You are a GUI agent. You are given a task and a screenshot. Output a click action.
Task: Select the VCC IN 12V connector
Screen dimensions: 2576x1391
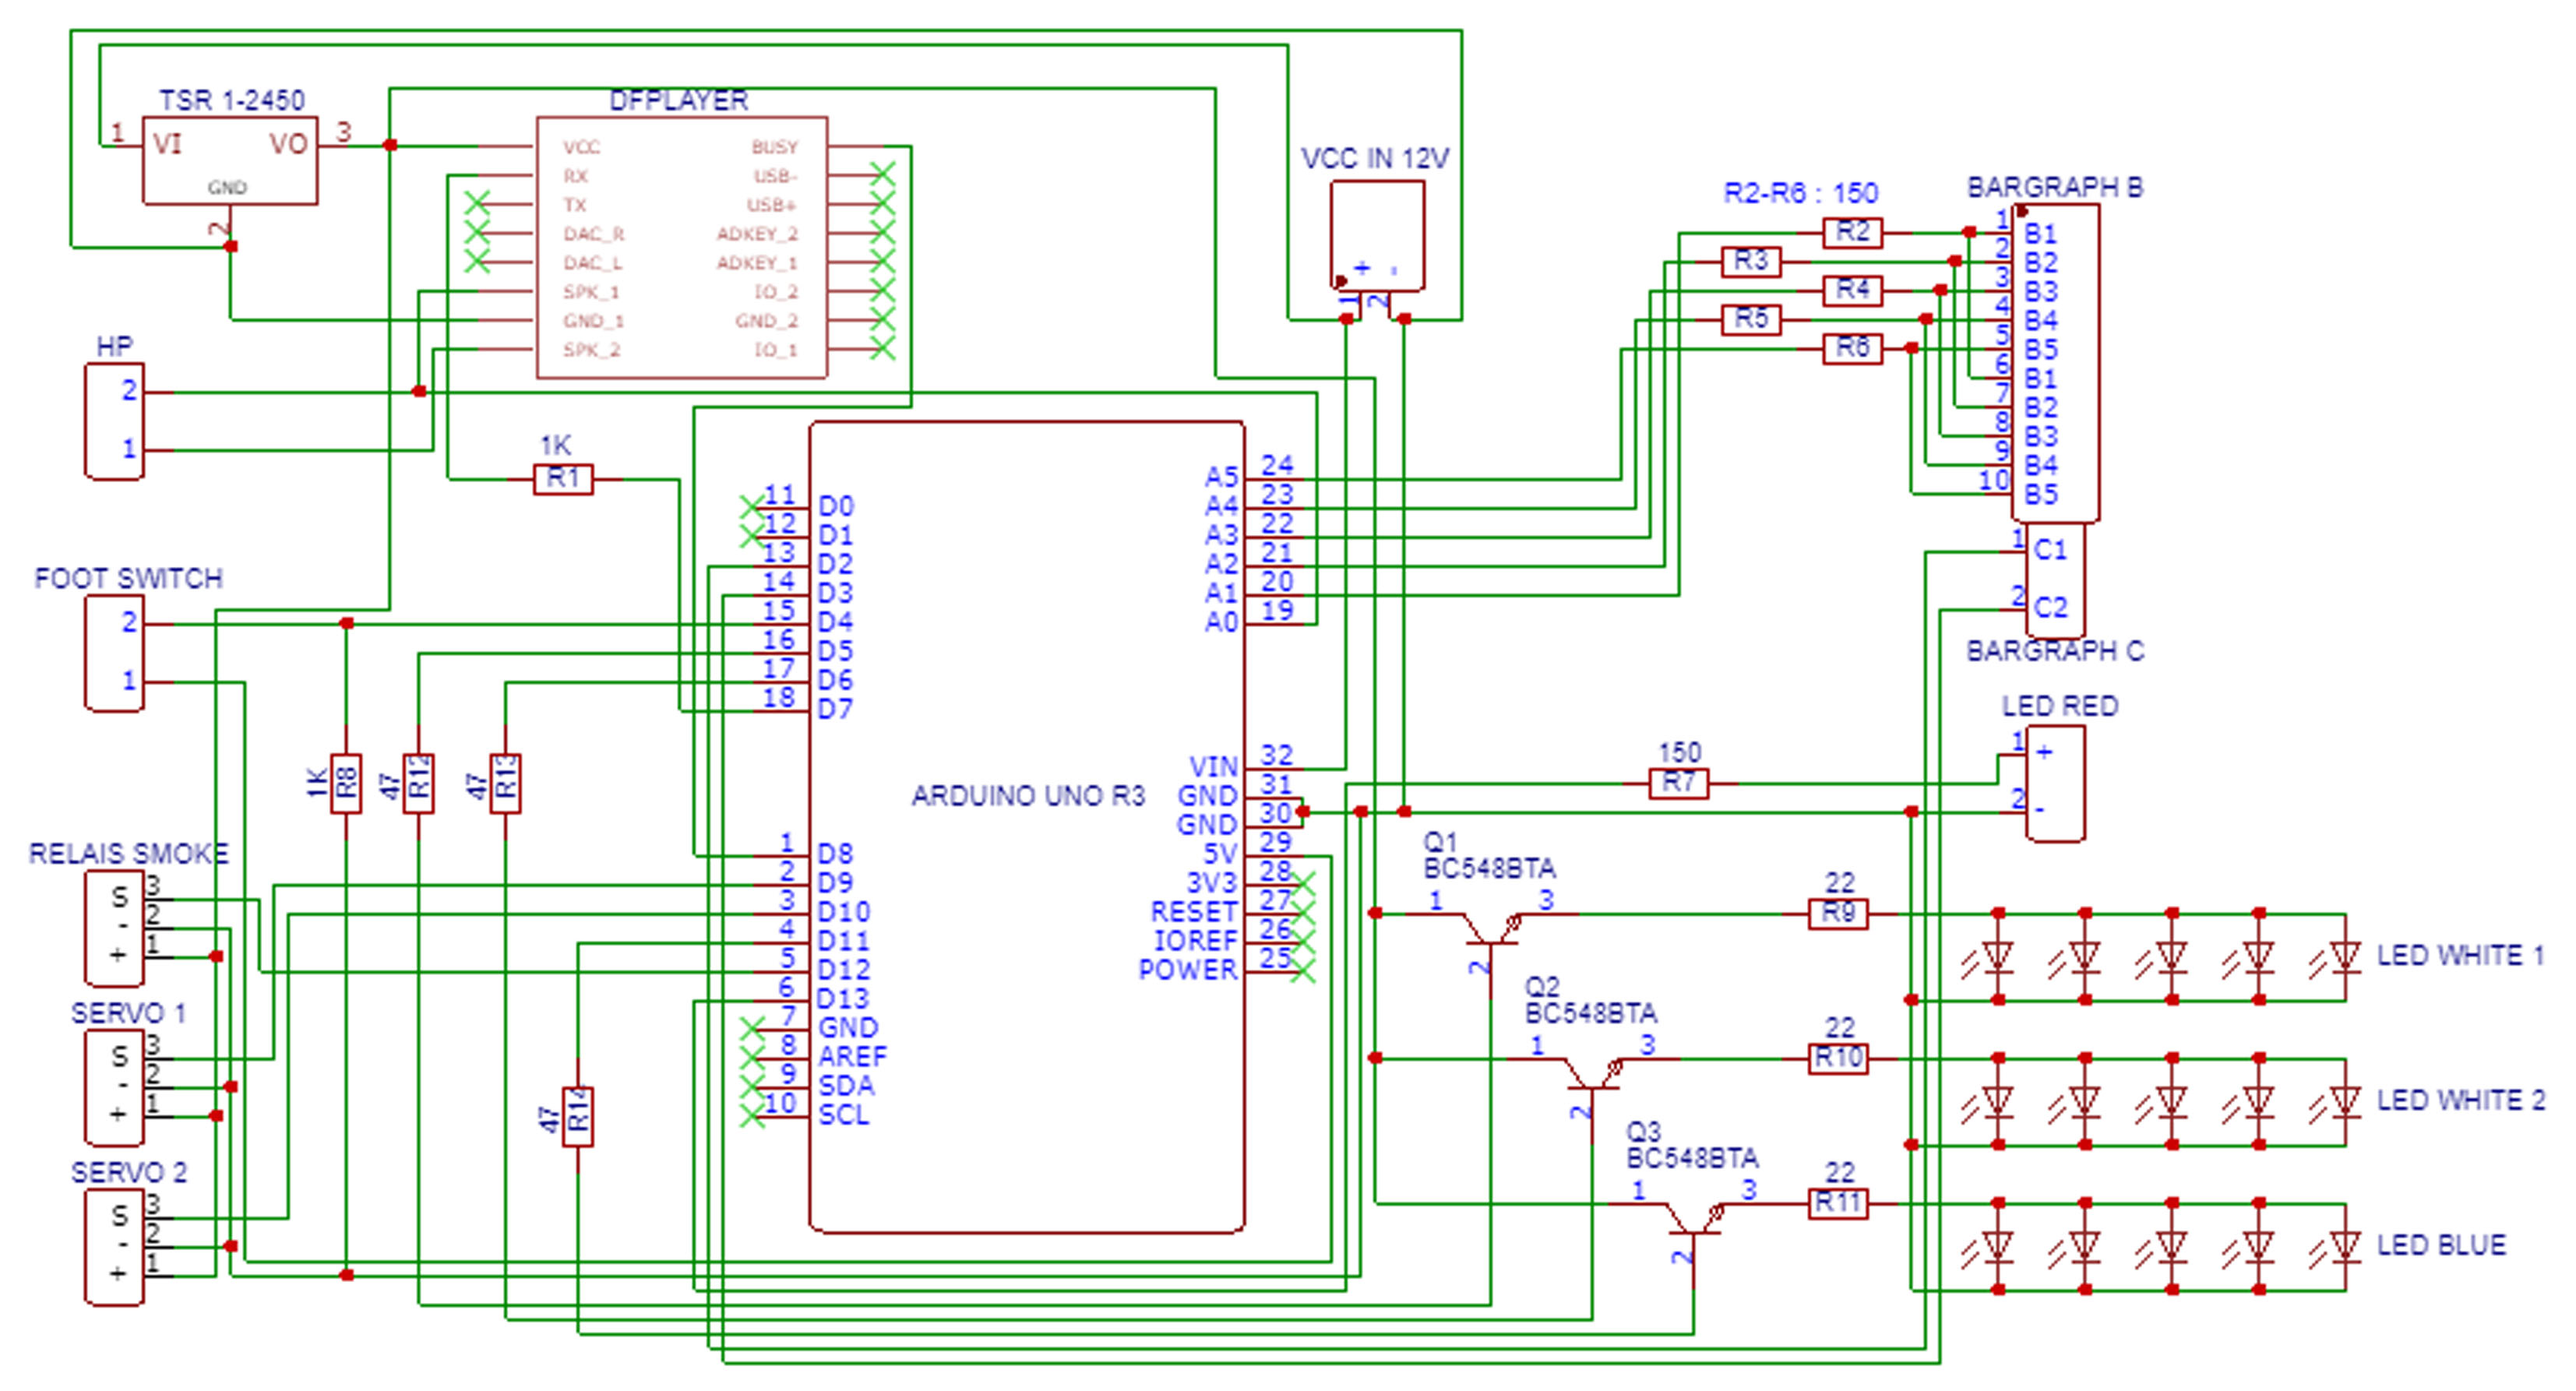point(1377,235)
